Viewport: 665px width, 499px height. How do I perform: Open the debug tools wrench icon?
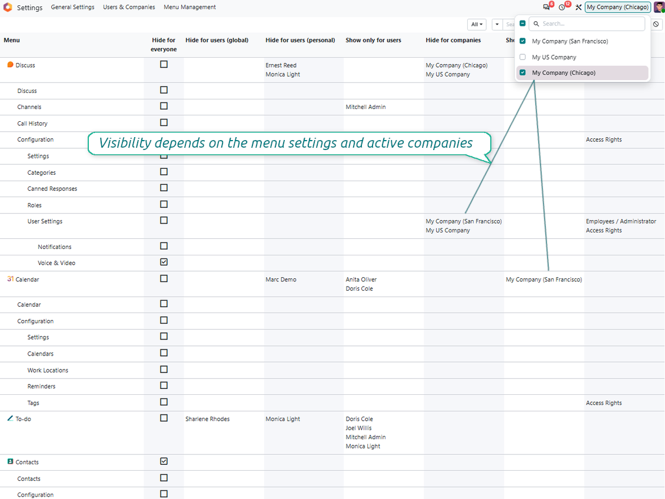click(x=578, y=7)
